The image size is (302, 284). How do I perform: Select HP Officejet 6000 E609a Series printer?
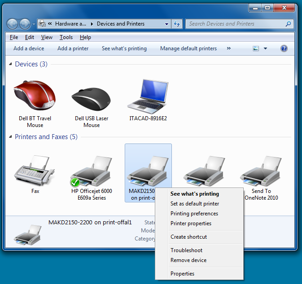click(92, 173)
